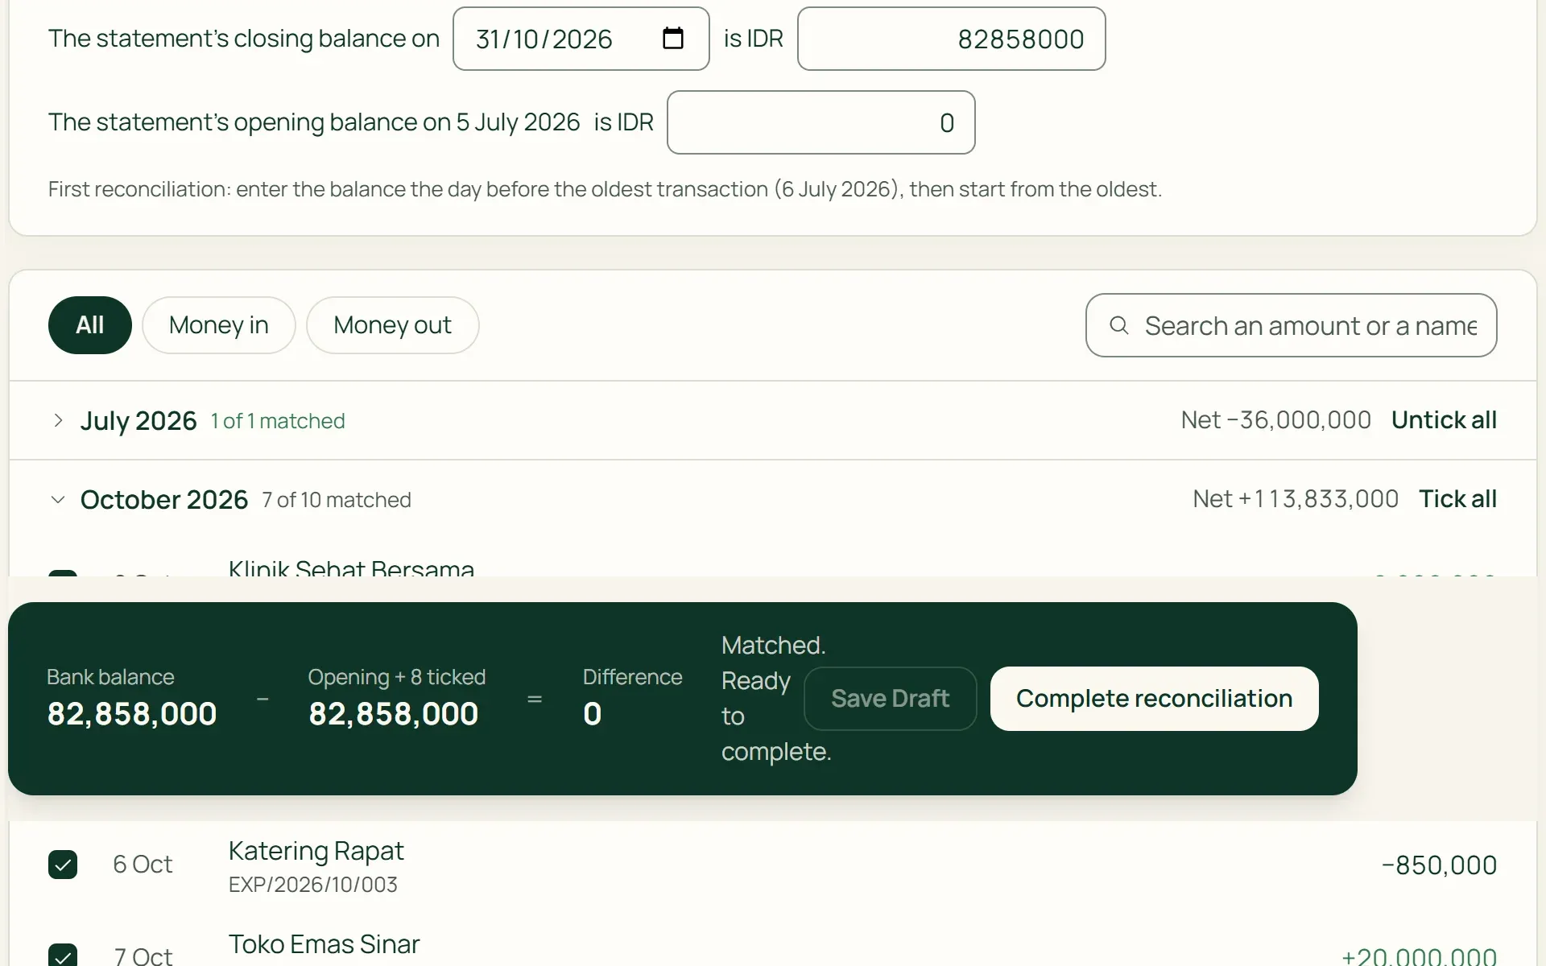Focus the opening balance amount field

821,122
